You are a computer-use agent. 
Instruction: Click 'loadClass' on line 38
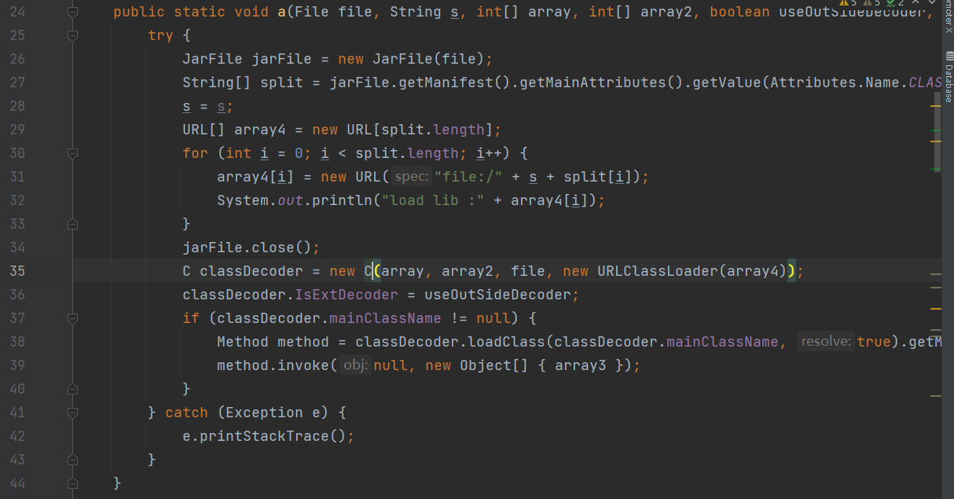point(507,342)
